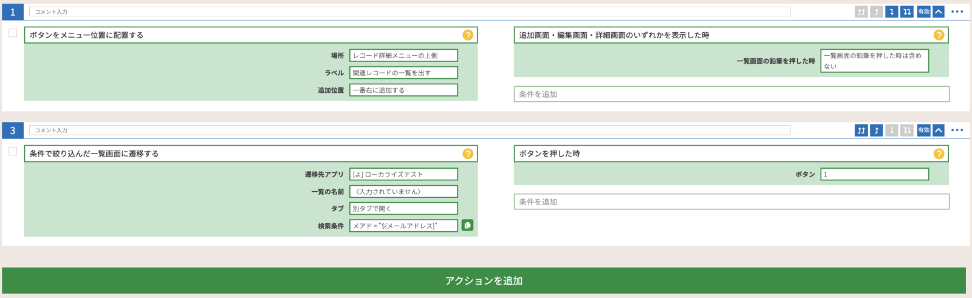The width and height of the screenshot is (972, 298).
Task: Click move-up arrow on action 3
Action: (876, 130)
